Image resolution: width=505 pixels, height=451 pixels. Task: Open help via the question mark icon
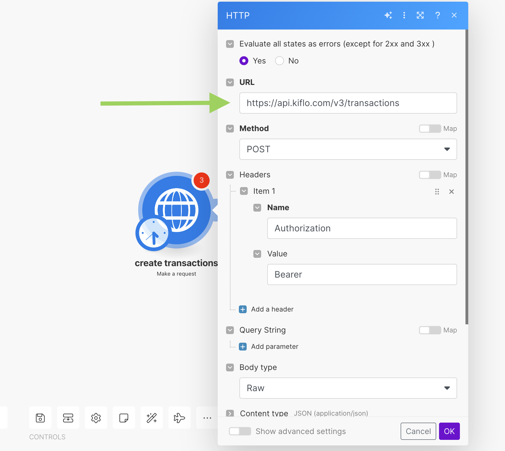coord(437,15)
